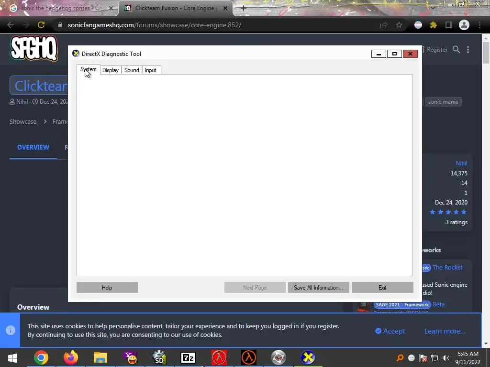Image resolution: width=490 pixels, height=367 pixels.
Task: Open the Learn more cookie link
Action: click(445, 331)
